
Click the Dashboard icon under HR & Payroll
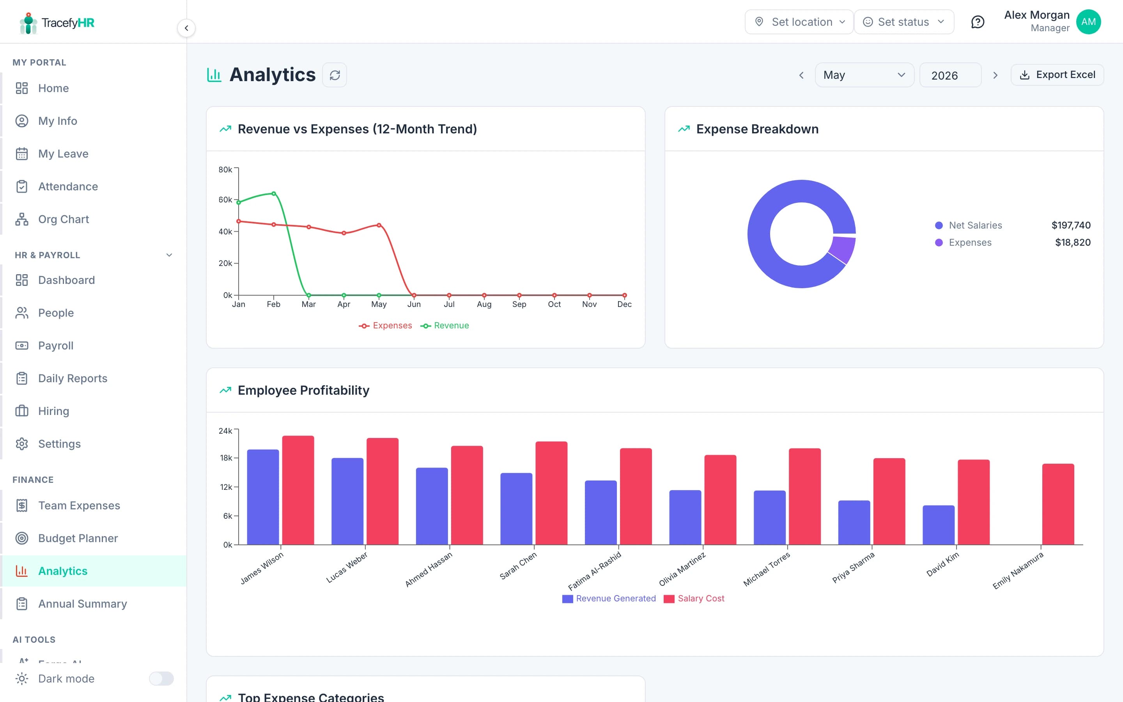(x=22, y=280)
